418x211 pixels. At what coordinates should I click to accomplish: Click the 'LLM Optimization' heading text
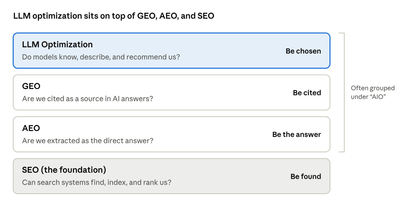pyautogui.click(x=58, y=45)
